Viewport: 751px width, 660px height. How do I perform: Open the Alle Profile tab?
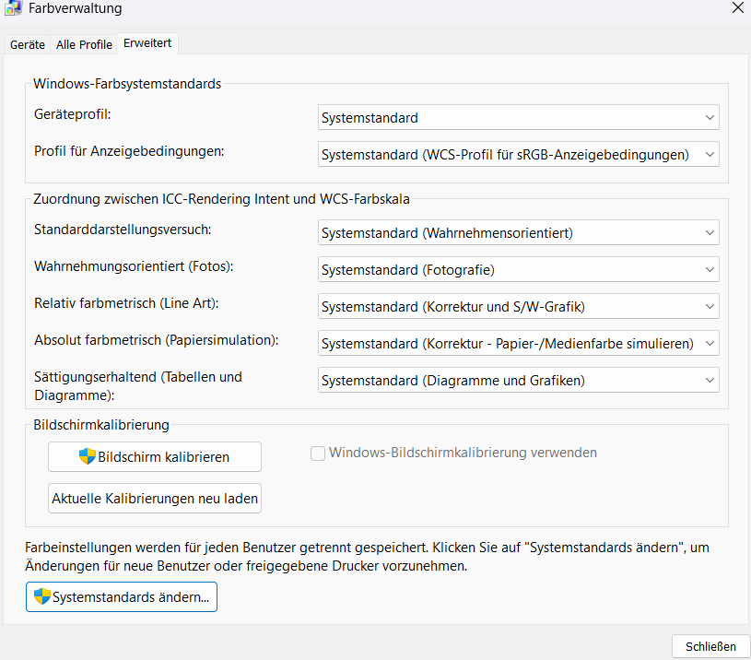pos(84,44)
